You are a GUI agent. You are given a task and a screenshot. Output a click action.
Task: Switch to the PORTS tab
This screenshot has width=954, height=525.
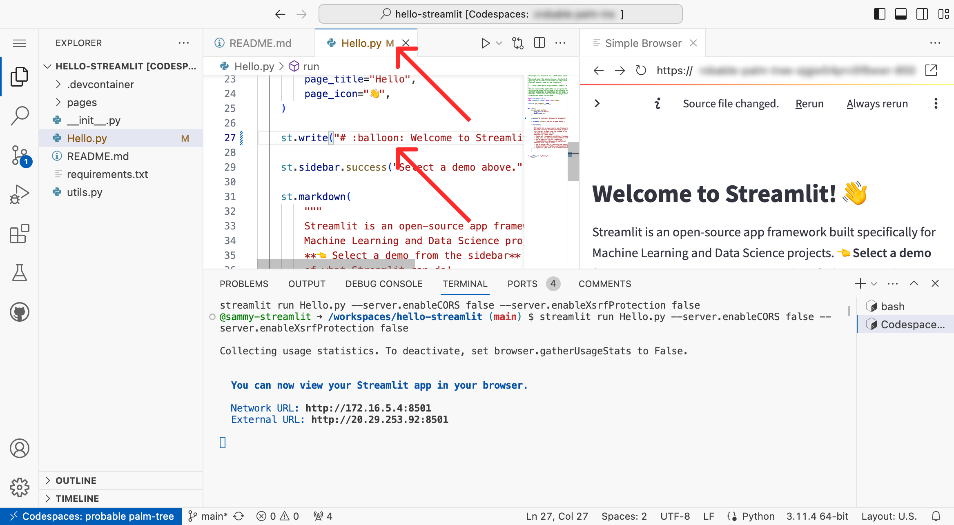(x=522, y=284)
